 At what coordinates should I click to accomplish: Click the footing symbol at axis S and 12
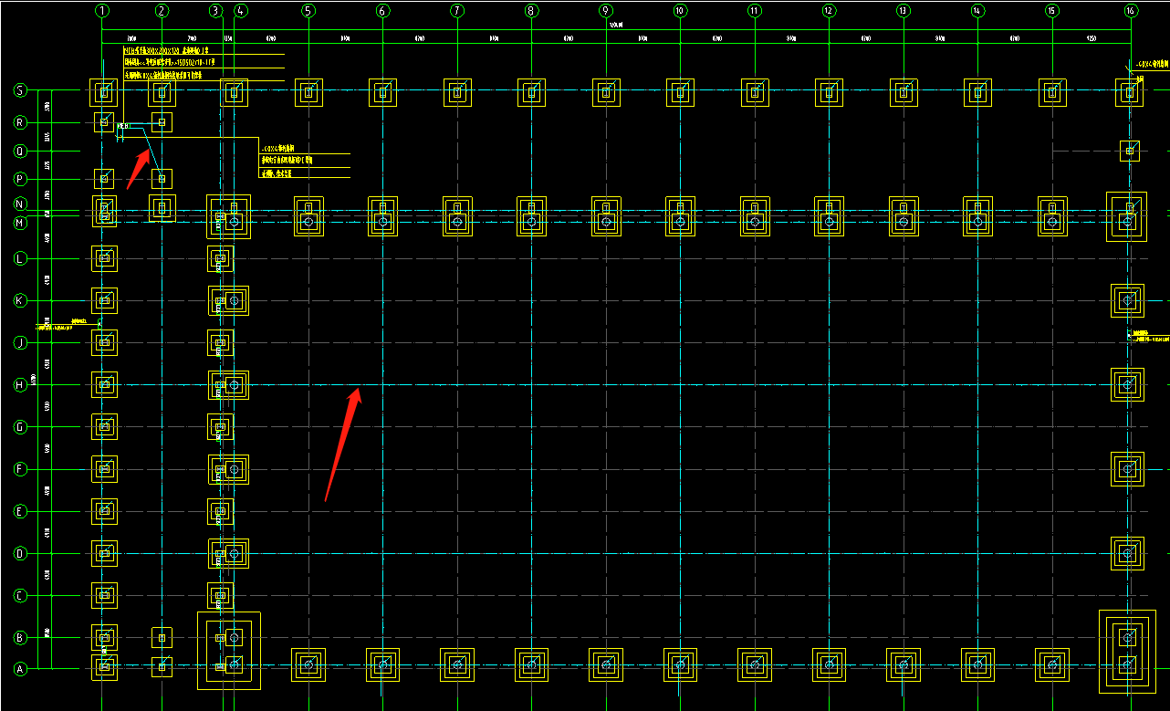[x=829, y=92]
